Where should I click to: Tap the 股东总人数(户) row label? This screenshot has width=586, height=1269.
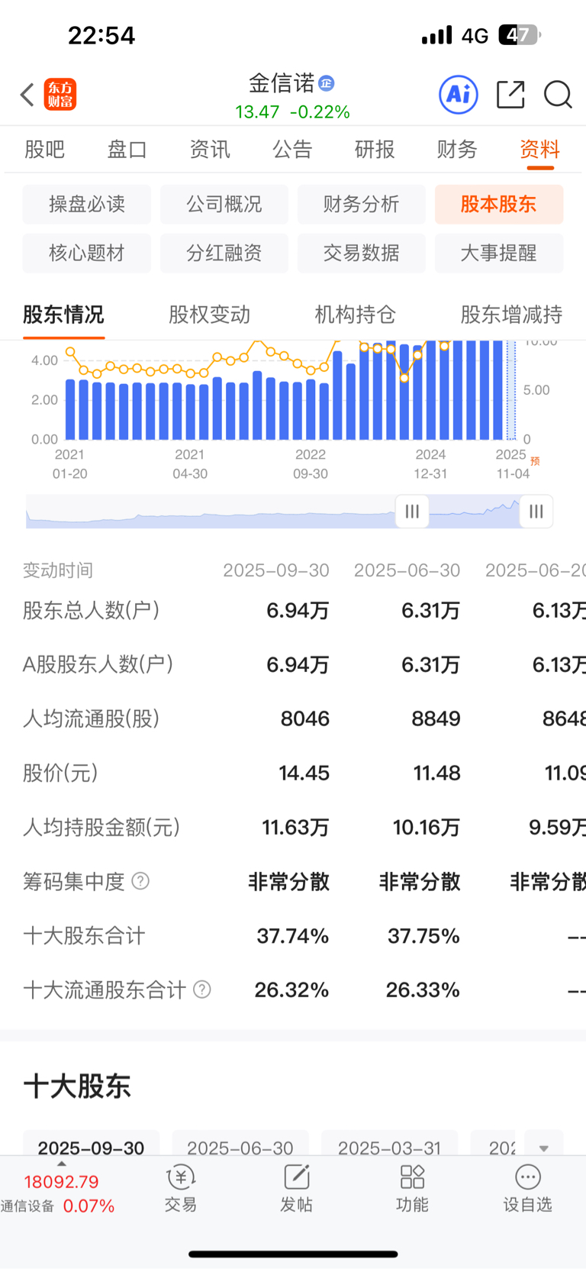click(92, 610)
